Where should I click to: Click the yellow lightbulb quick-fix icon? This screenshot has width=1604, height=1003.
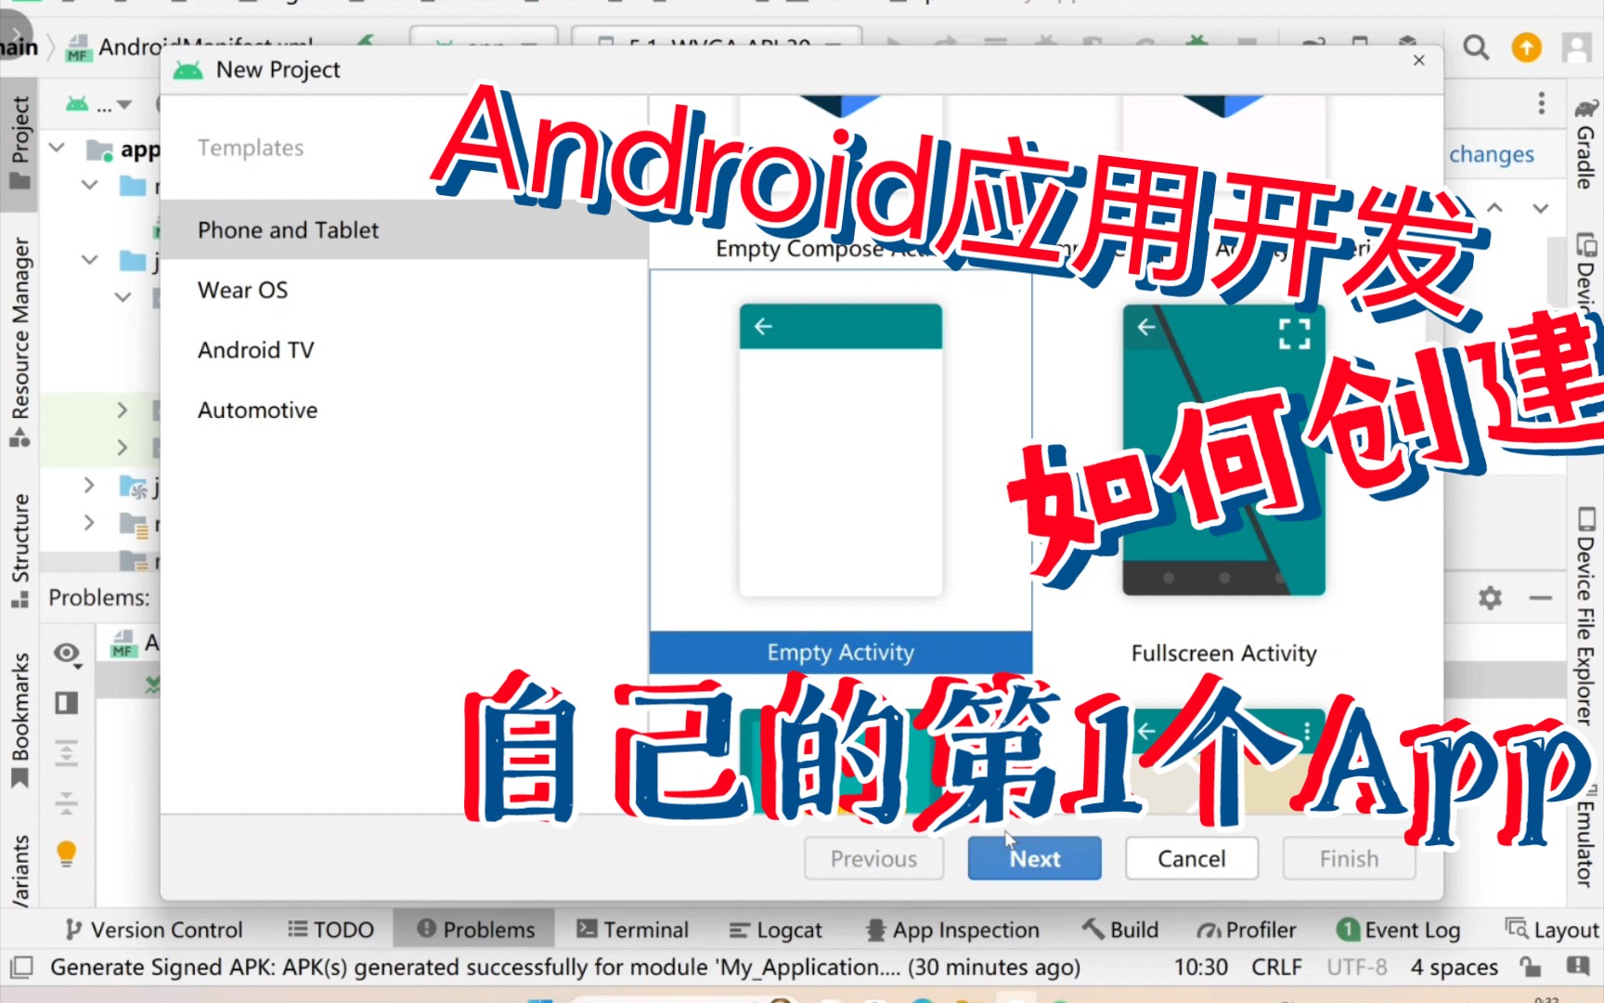(x=67, y=853)
